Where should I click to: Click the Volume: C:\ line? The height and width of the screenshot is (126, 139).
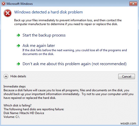[12, 117]
